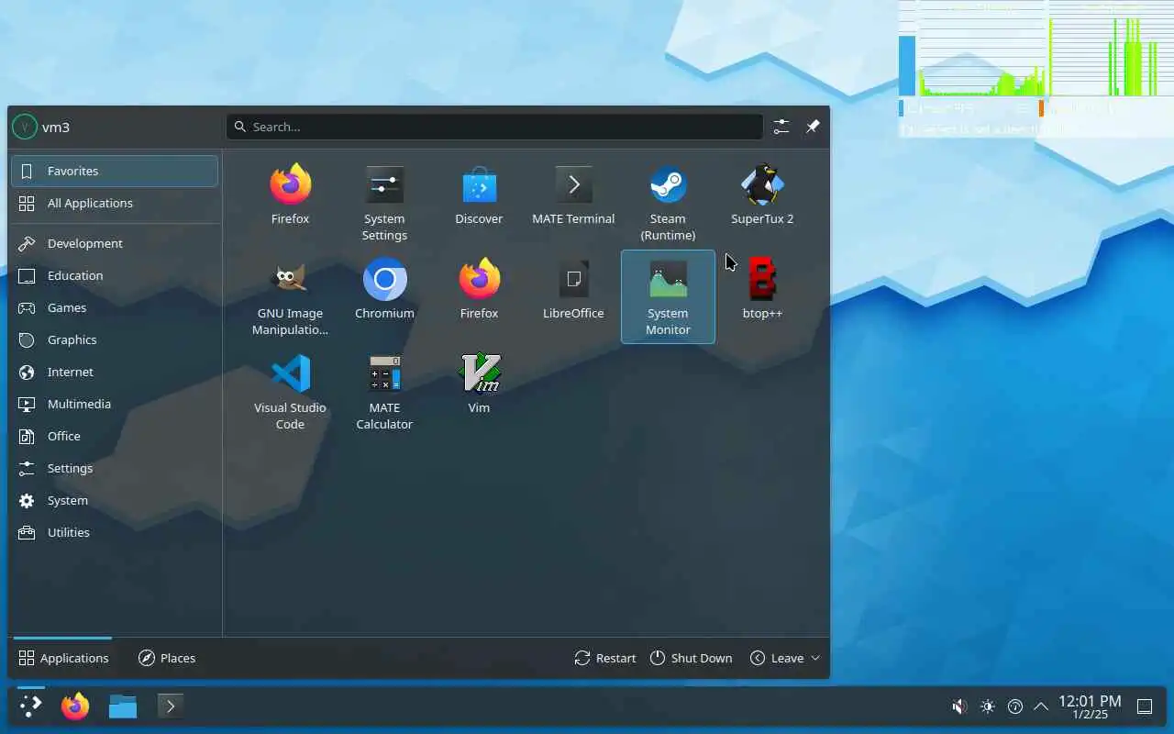
Task: Pin the launcher menu open
Action: 813,127
